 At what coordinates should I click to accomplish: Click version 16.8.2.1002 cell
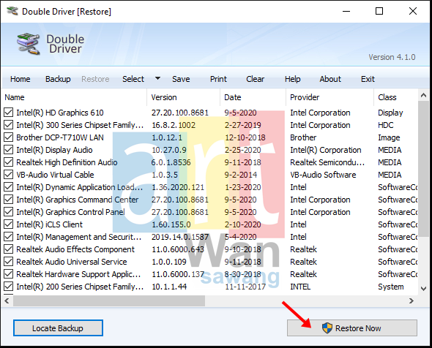click(174, 125)
